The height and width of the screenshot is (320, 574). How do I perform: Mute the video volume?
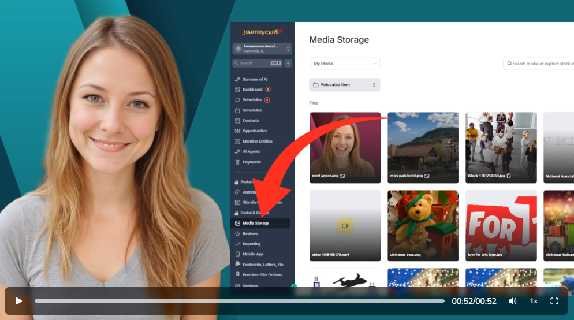[x=513, y=301]
